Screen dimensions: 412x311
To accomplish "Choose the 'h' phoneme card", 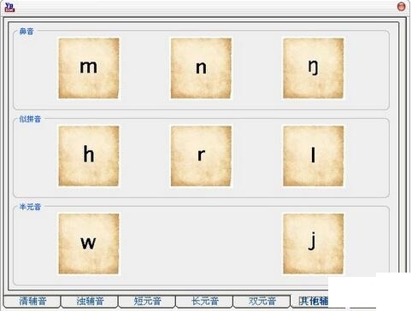I will pyautogui.click(x=89, y=156).
